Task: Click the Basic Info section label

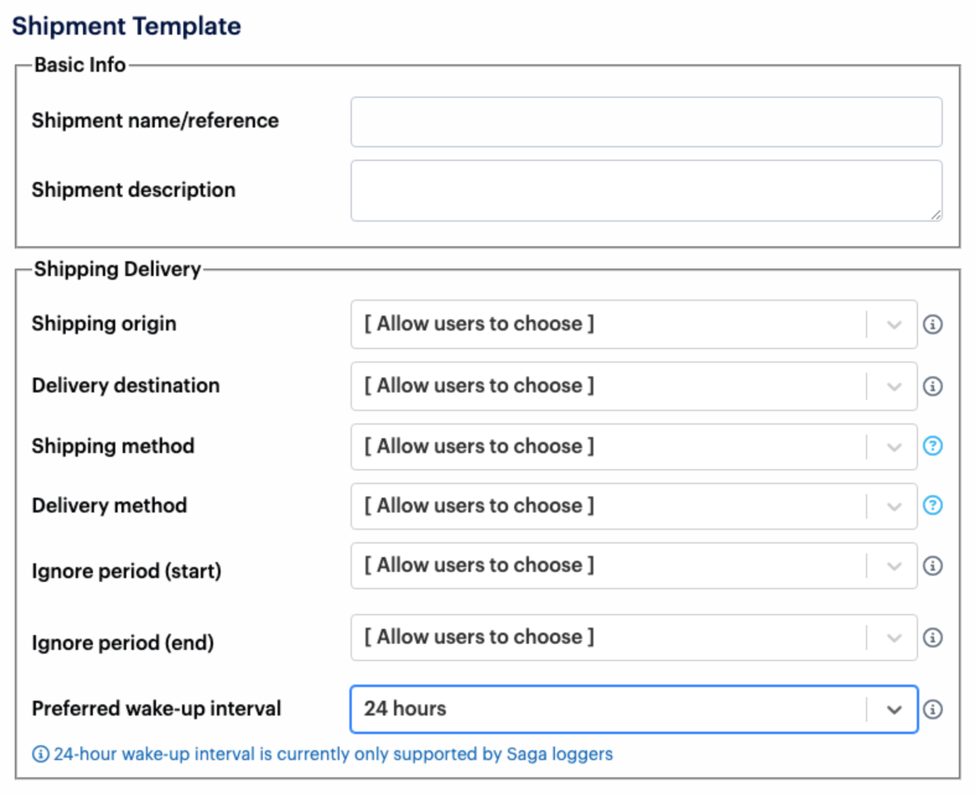Action: (80, 65)
